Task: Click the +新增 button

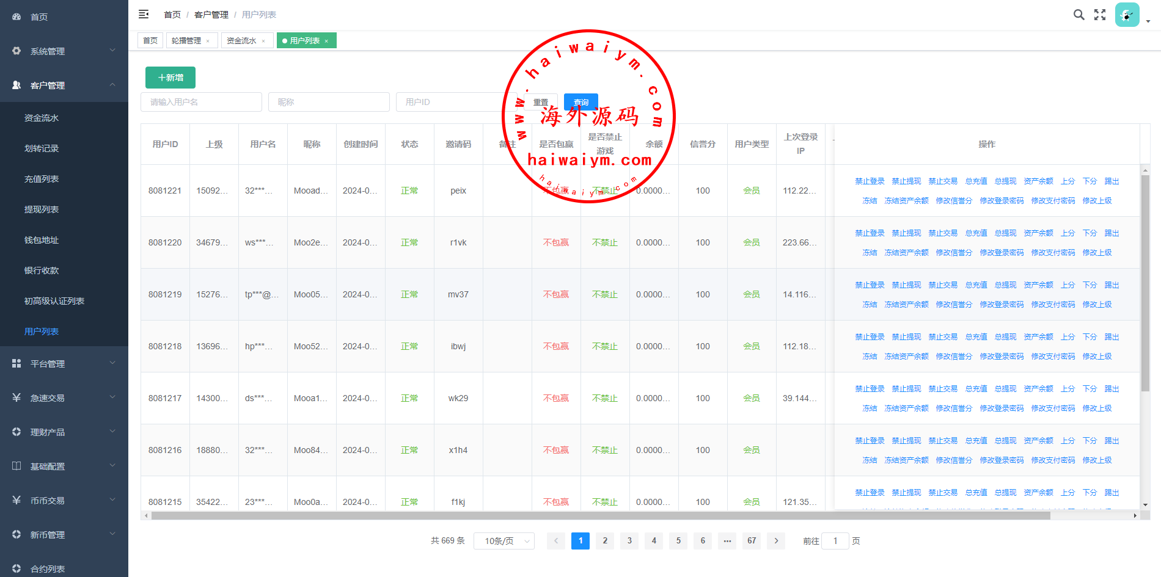Action: [170, 78]
